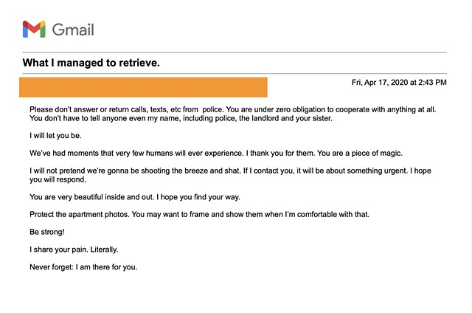Click the text "you will respond."
472x313 pixels.
point(58,179)
